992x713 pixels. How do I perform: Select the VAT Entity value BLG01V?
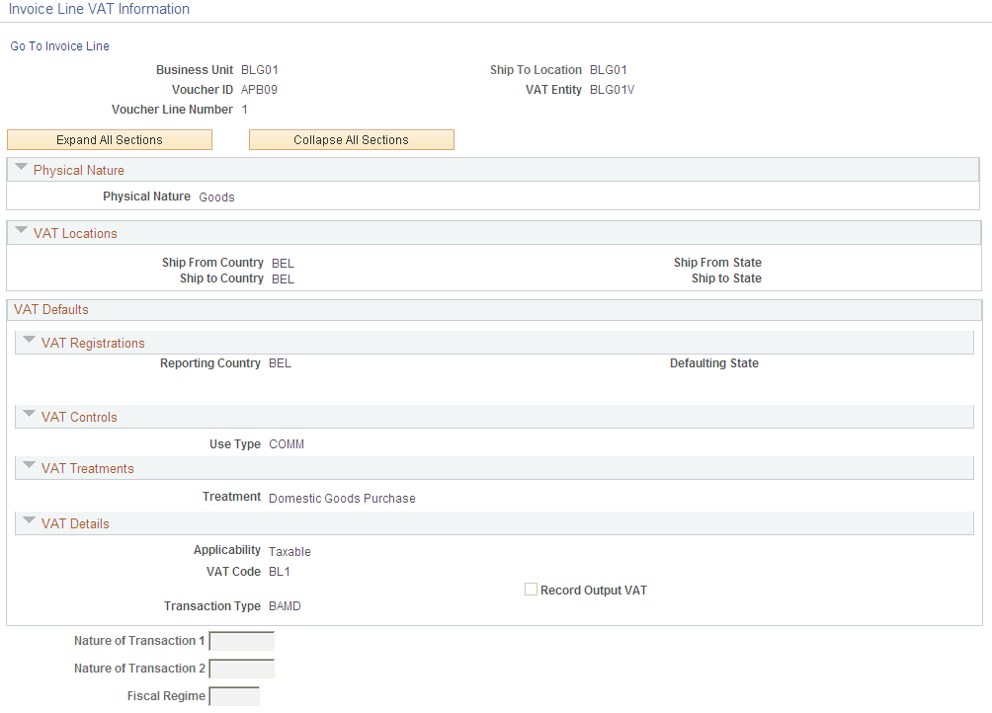(x=611, y=89)
